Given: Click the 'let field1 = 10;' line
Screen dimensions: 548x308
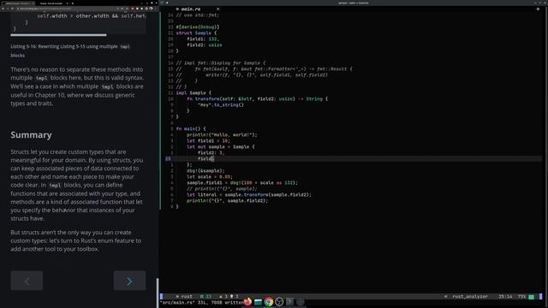Looking at the screenshot, I should pyautogui.click(x=208, y=140).
